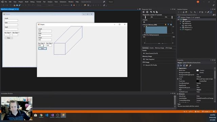Select the MainForm.cs [Design] tab
This screenshot has height=122, width=217.
pos(8,9)
